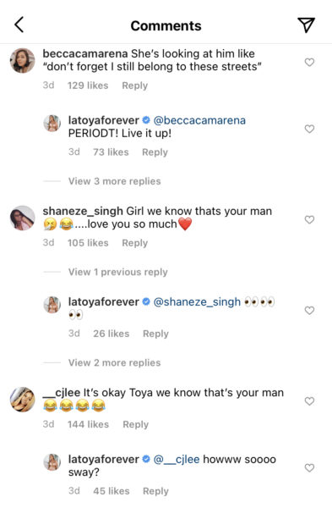
Task: Open beccacamarena's profile picture
Action: pyautogui.click(x=22, y=61)
